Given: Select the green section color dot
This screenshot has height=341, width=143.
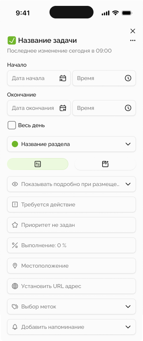Looking at the screenshot, I should click(x=15, y=144).
